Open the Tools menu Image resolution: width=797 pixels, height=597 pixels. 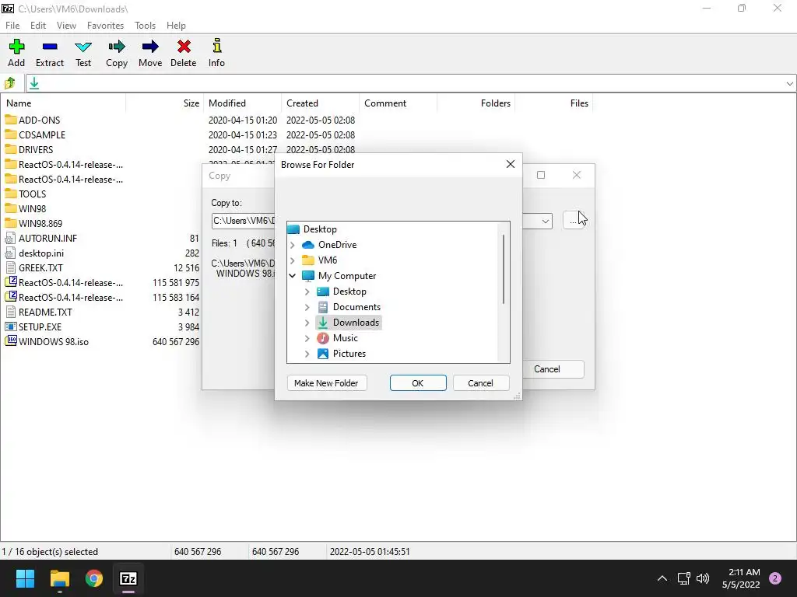pos(145,26)
